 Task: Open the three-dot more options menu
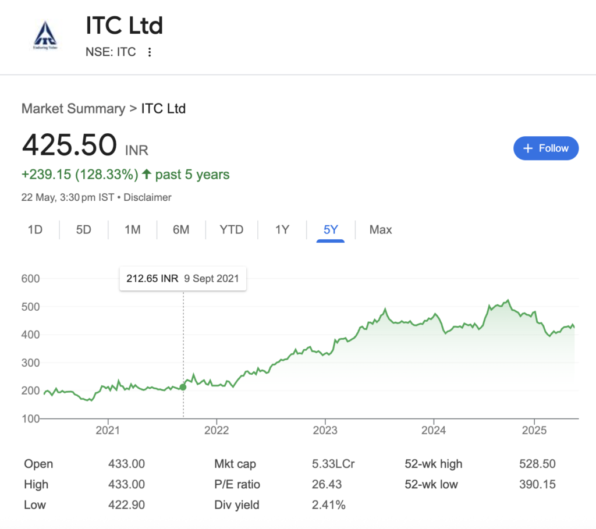(x=150, y=52)
